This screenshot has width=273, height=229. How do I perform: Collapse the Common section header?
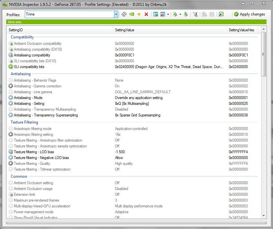(x=19, y=176)
